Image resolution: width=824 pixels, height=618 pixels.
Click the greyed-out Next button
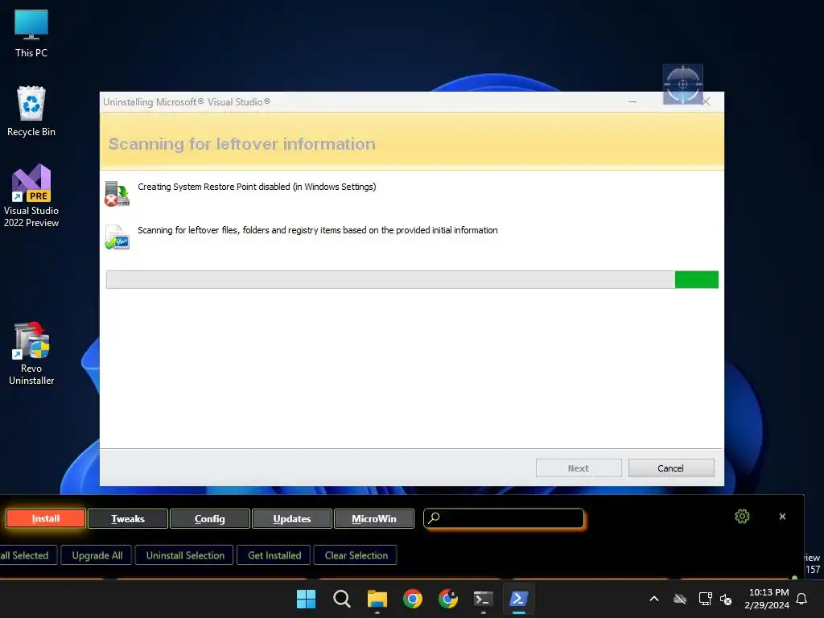click(x=578, y=468)
